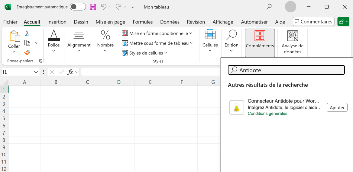This screenshot has width=353, height=172.
Task: Click the Format Painter brush icon
Action: pyautogui.click(x=27, y=52)
